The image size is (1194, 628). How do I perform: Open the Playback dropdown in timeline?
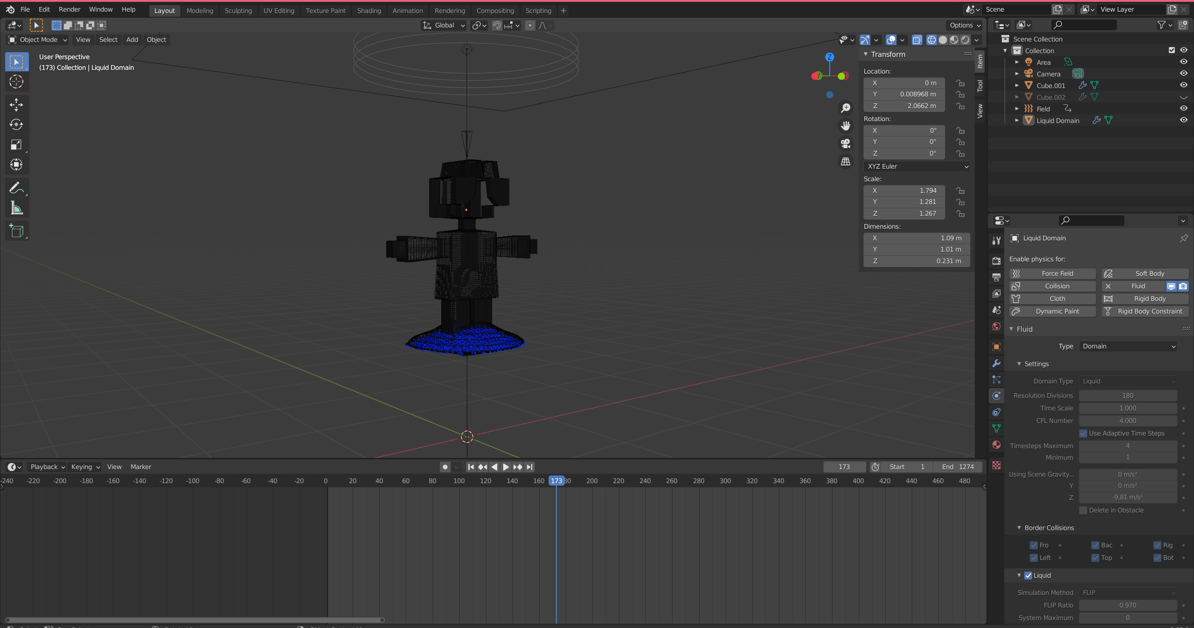(x=47, y=467)
